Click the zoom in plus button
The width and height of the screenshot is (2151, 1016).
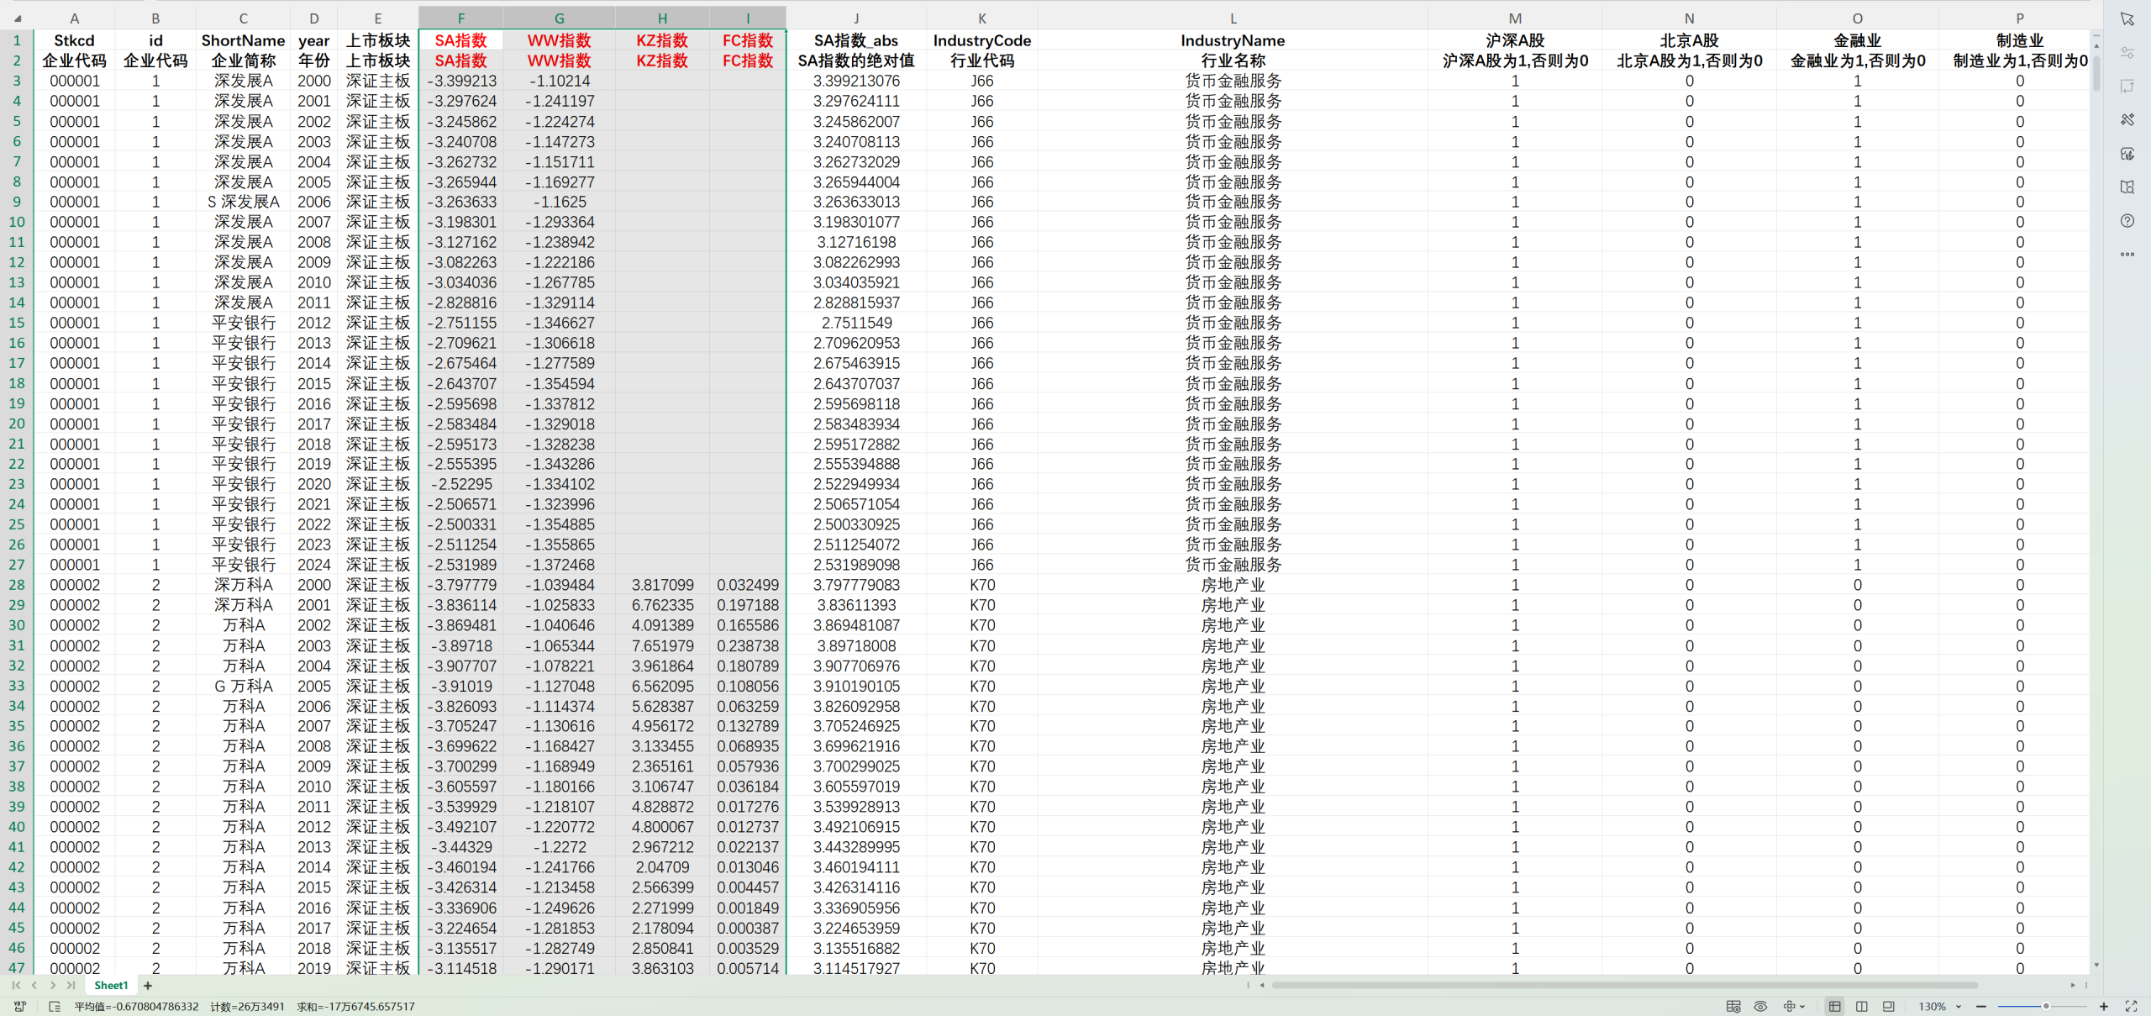tap(2104, 1006)
